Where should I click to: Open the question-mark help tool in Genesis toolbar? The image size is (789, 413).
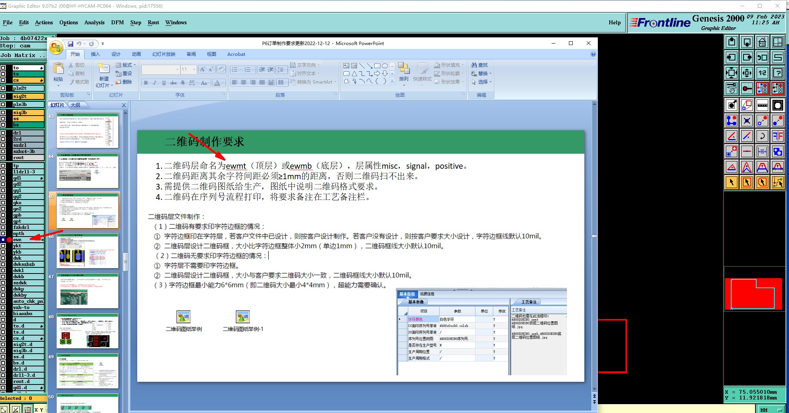pos(778,73)
